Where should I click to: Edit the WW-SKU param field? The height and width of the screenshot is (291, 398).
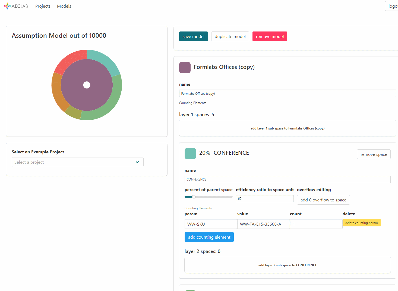coord(211,224)
